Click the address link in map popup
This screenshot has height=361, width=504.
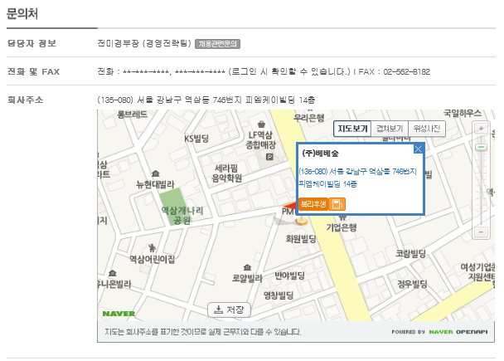357,177
